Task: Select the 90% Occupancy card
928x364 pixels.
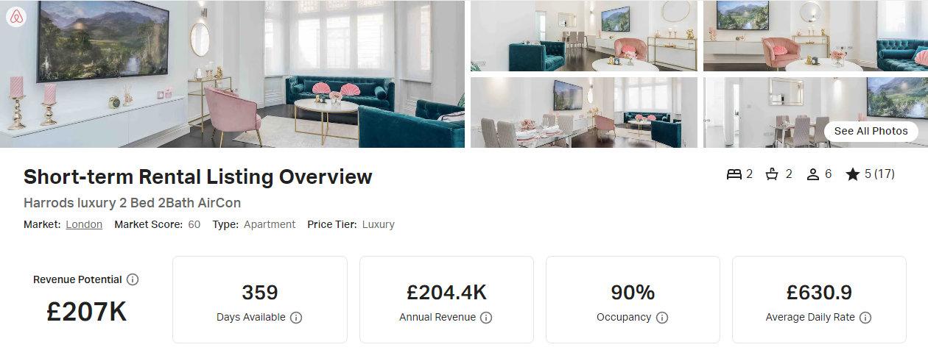Action: pyautogui.click(x=633, y=299)
